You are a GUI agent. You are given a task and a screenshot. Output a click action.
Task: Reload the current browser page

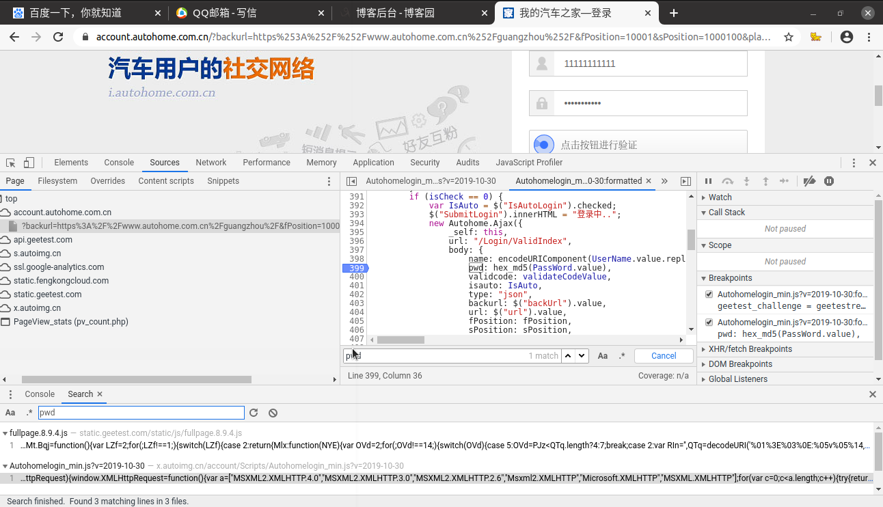click(x=58, y=38)
